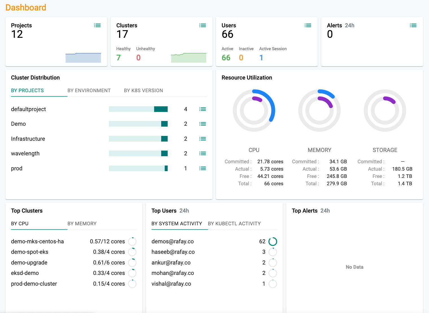Open user ankur@rafay.co
The height and width of the screenshot is (313, 429).
pyautogui.click(x=171, y=263)
